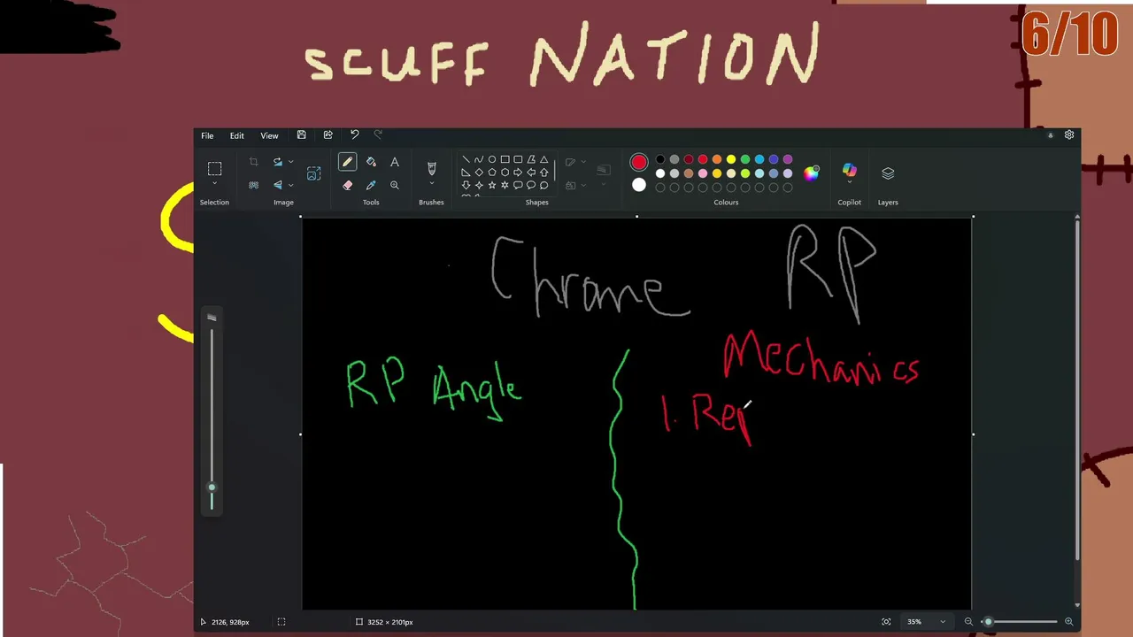
Task: Choose the black colour swatch
Action: pos(660,160)
